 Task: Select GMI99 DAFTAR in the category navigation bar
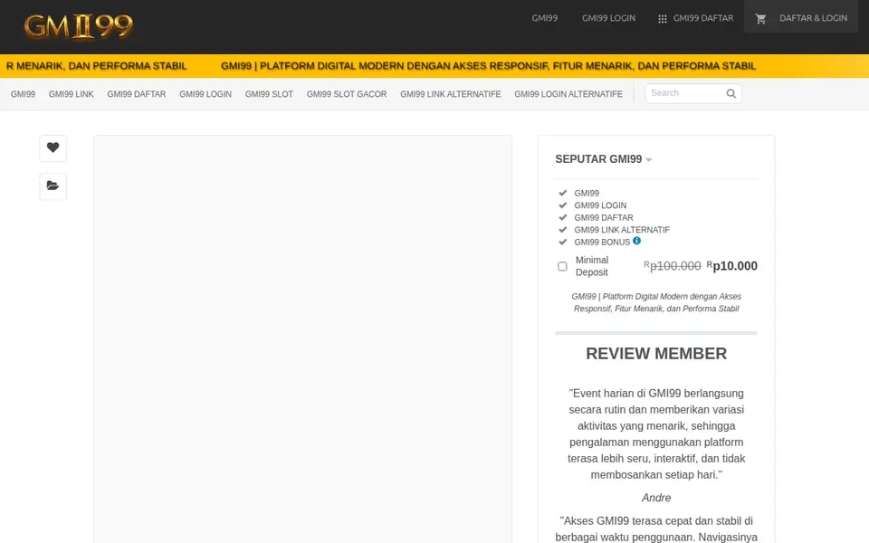pos(137,94)
